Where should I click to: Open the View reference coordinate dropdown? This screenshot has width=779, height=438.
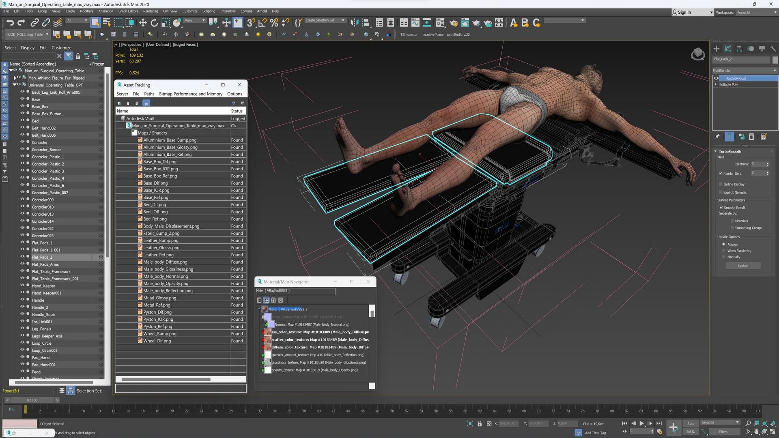click(x=195, y=20)
